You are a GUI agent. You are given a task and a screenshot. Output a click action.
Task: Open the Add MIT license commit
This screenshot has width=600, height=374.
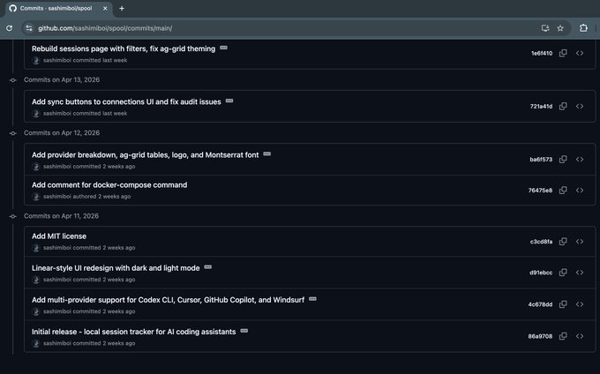point(59,236)
